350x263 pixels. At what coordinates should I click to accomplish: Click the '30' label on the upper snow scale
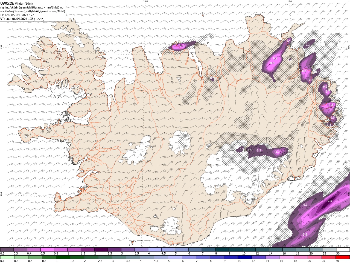tap(338, 254)
